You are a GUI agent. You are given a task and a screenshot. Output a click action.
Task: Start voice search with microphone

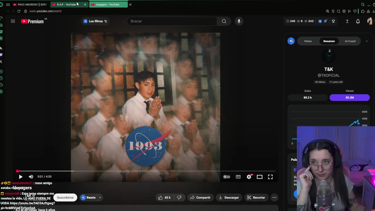239,21
